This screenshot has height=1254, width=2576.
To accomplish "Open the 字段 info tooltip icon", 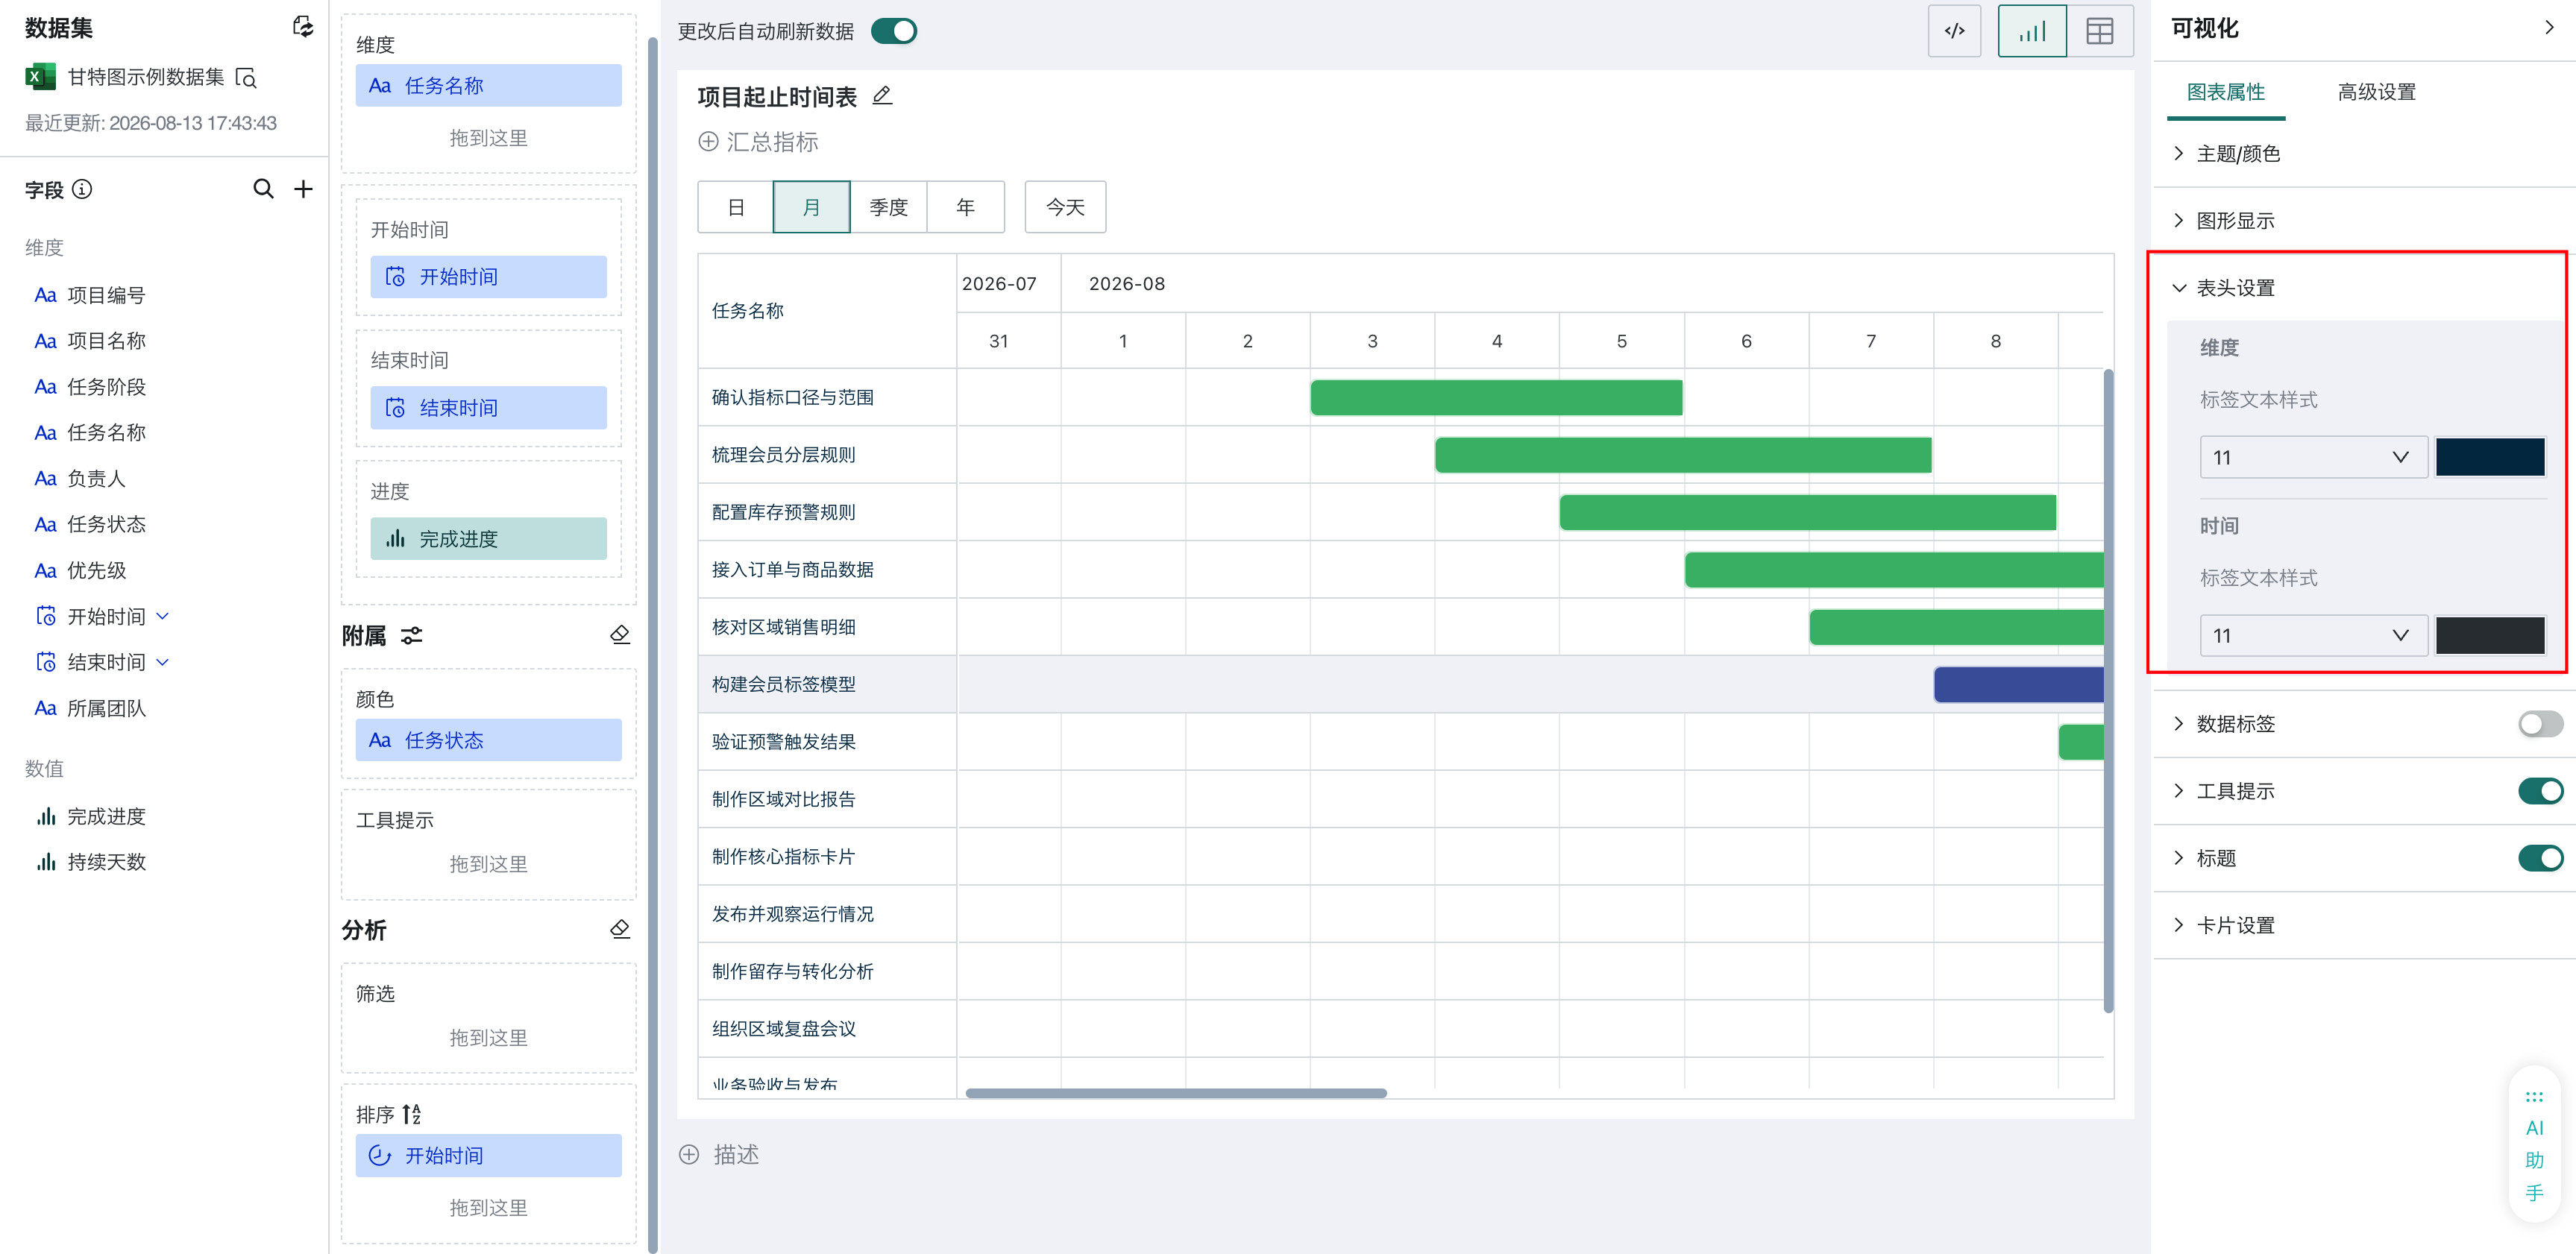I will point(82,189).
